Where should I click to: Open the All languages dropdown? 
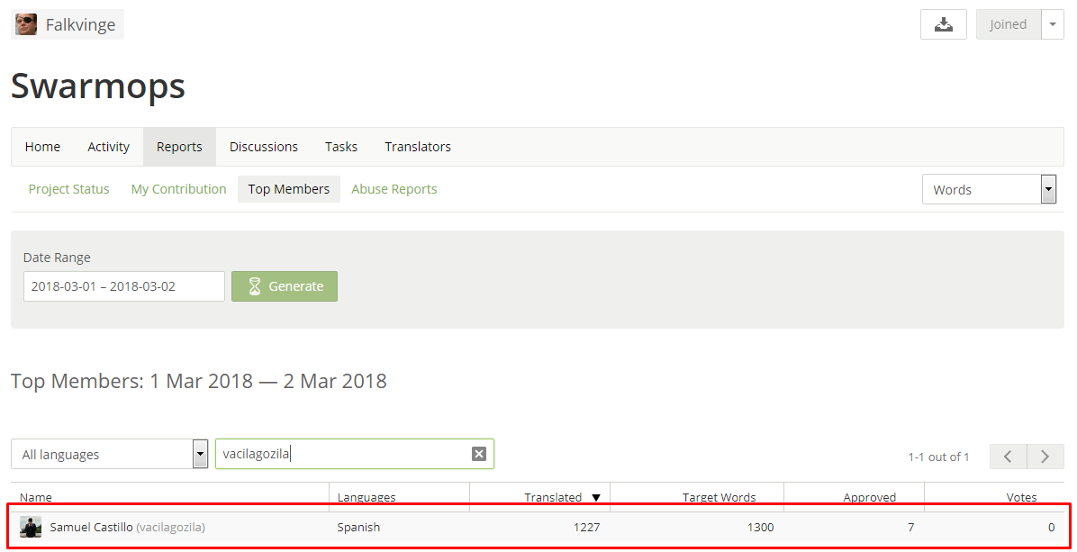[110, 454]
